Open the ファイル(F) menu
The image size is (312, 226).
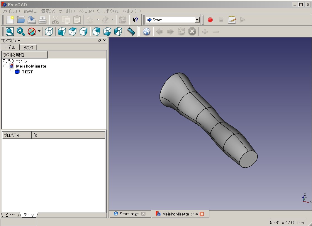pos(11,11)
